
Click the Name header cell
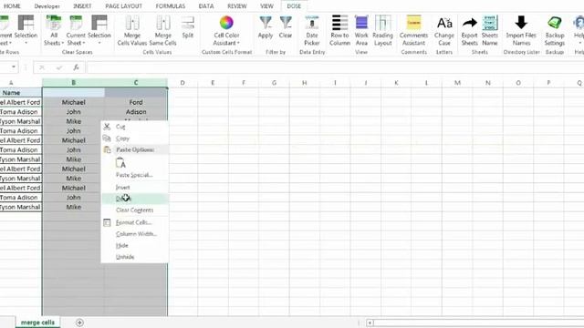click(x=21, y=93)
